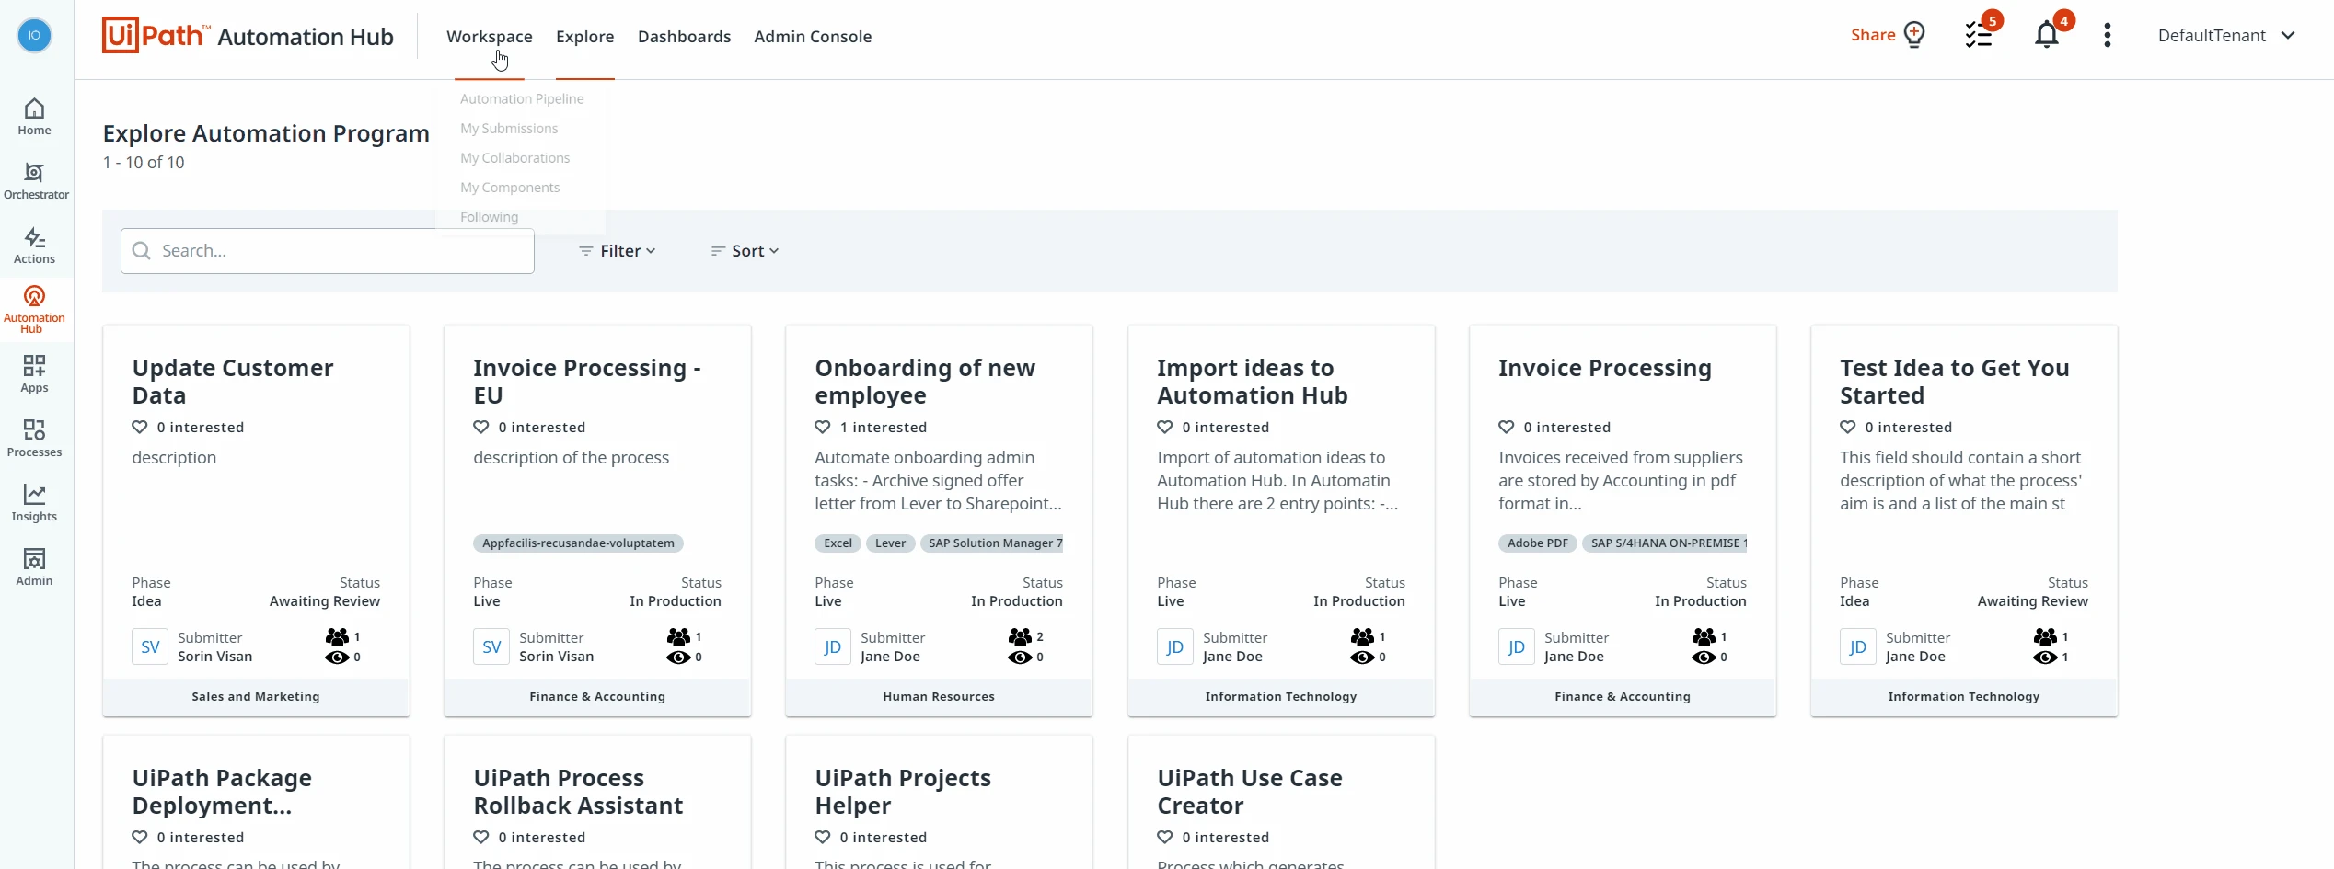
Task: Open the three-dot more options menu
Action: 2108,36
